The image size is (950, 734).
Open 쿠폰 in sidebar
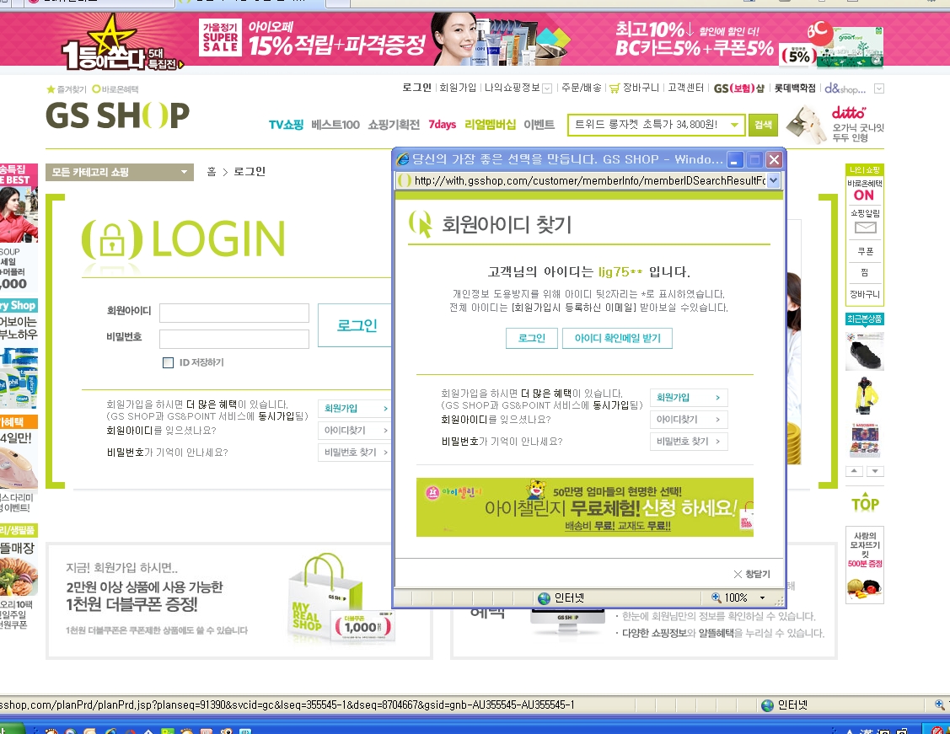coord(865,251)
